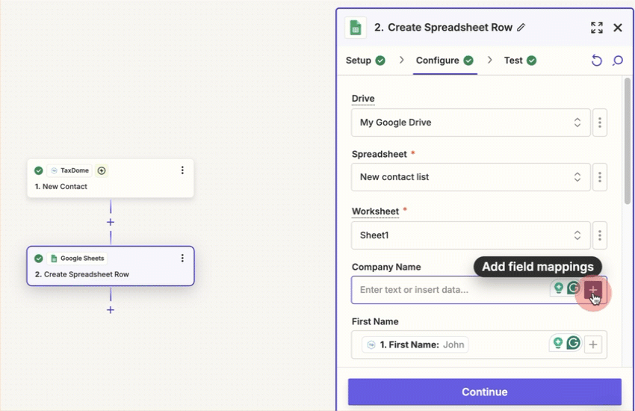Click the undo arrow icon in panel

(596, 61)
